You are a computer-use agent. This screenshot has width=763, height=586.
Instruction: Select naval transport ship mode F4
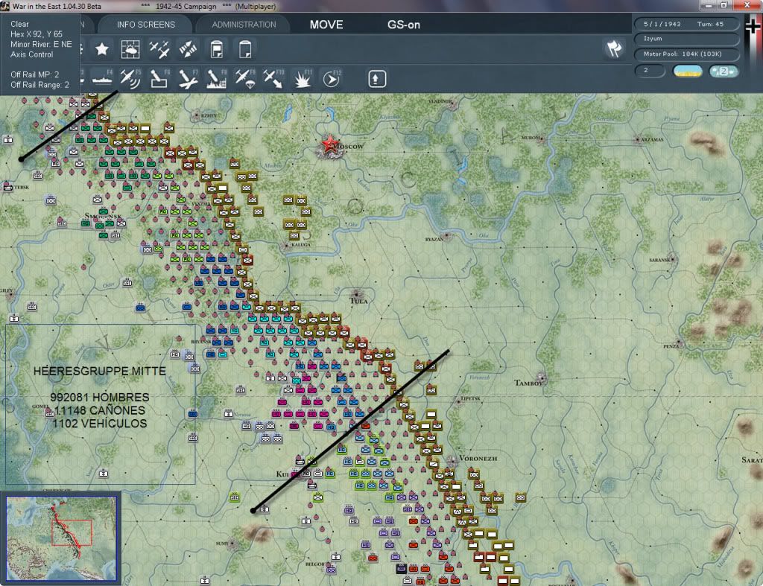(x=102, y=79)
